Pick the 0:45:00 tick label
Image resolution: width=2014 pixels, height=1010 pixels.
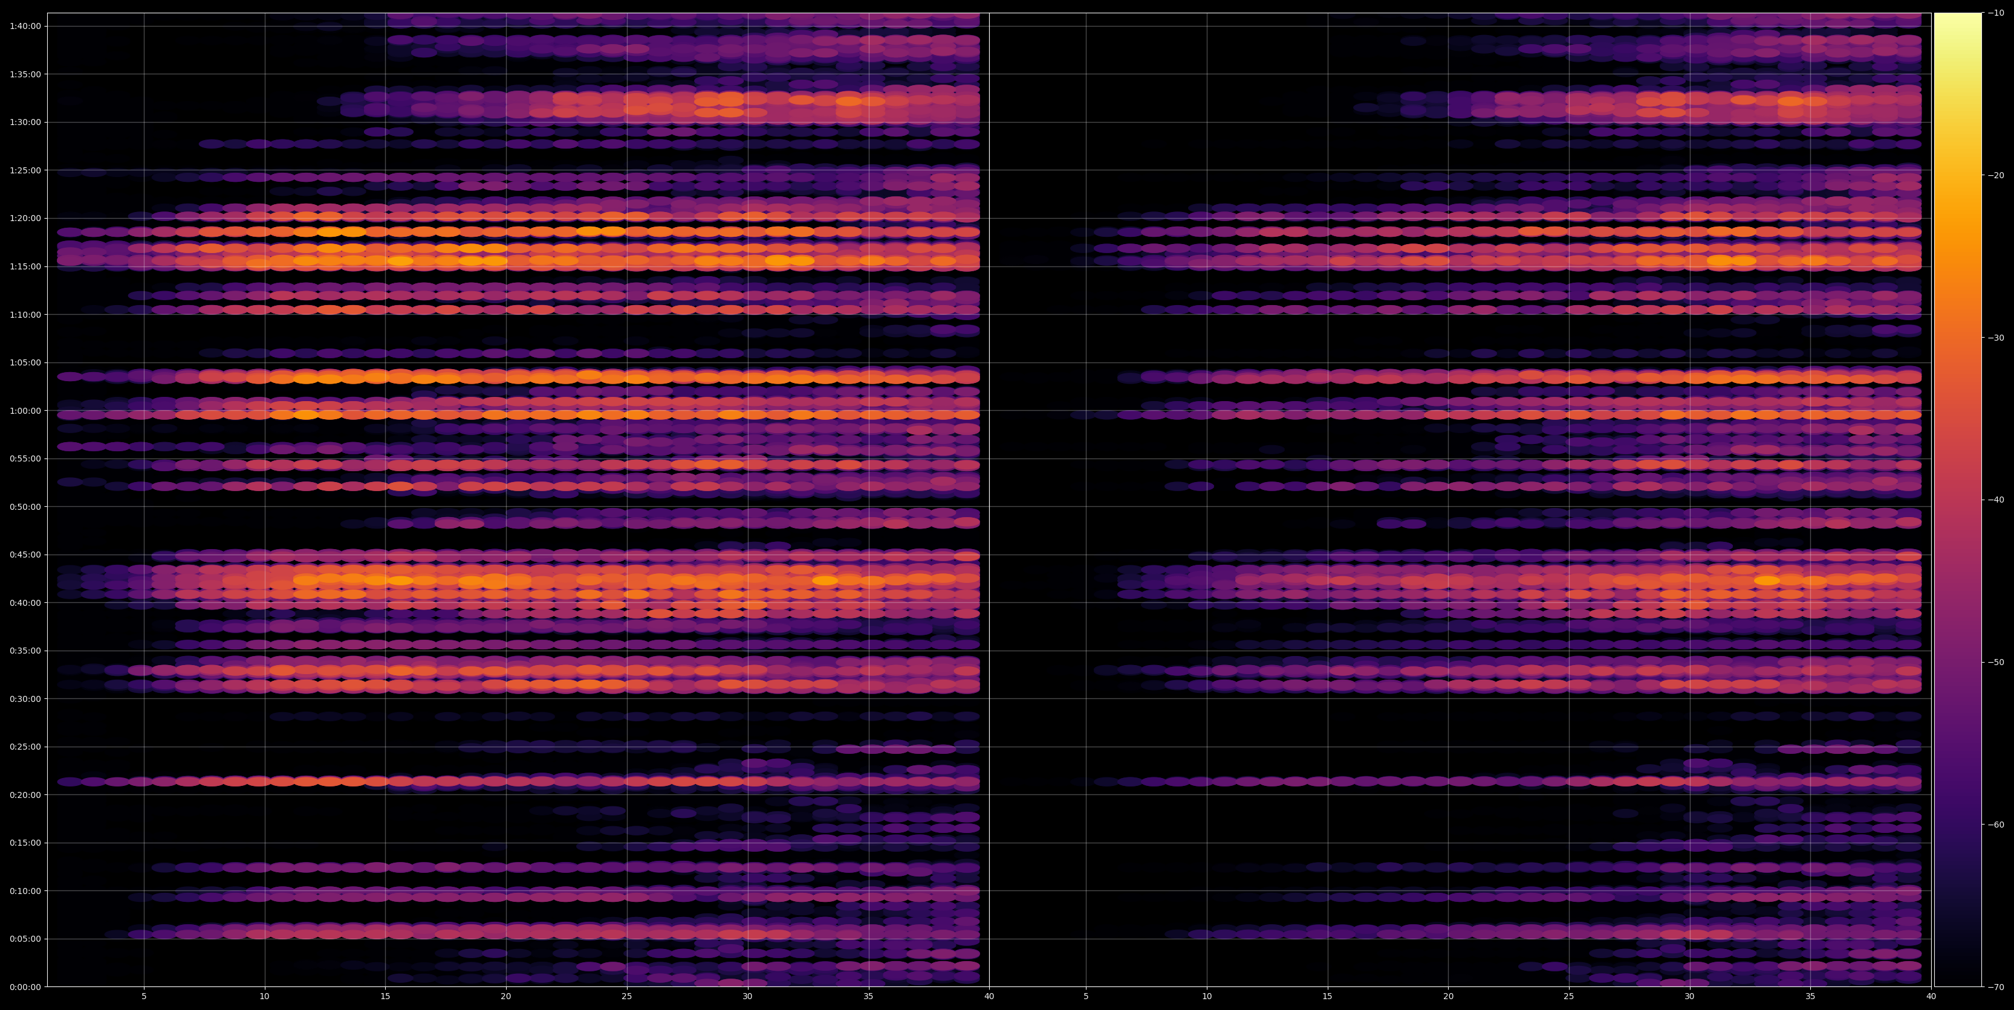click(x=25, y=555)
